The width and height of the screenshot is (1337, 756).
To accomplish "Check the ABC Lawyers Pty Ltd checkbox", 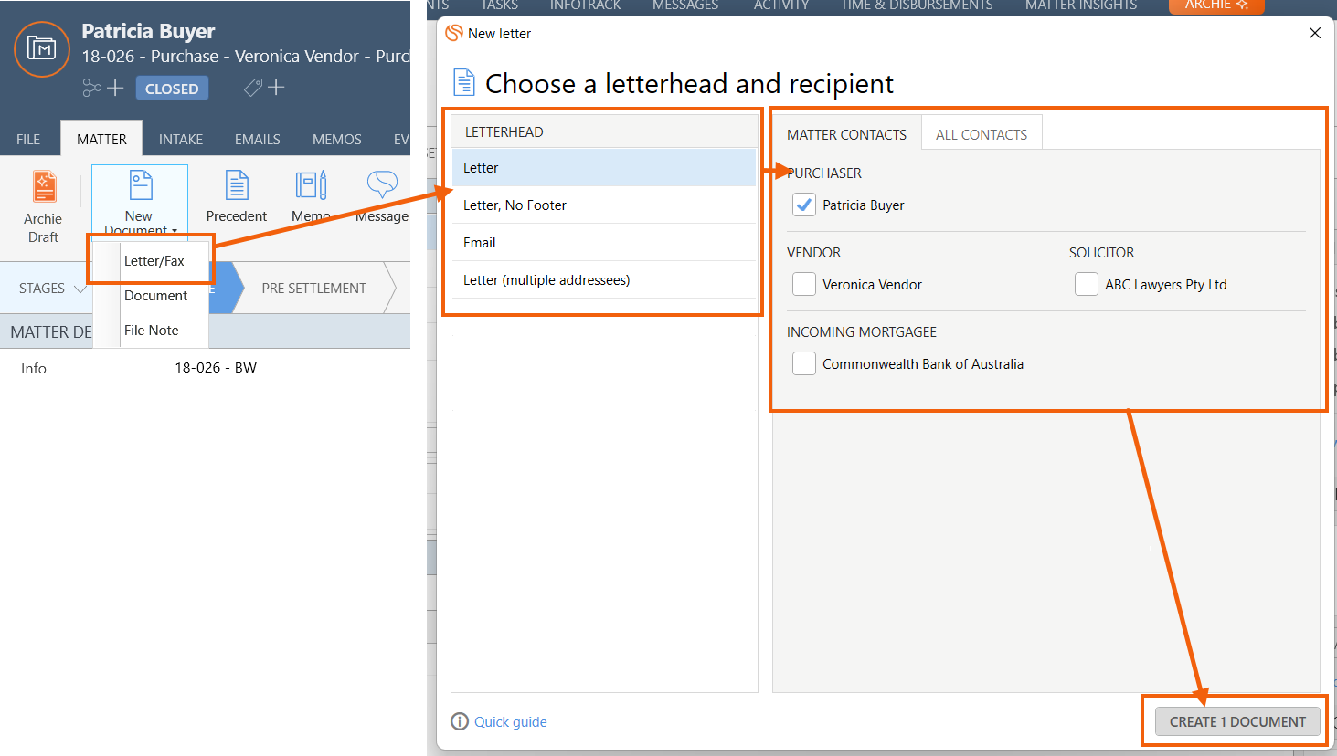I will pyautogui.click(x=1087, y=285).
